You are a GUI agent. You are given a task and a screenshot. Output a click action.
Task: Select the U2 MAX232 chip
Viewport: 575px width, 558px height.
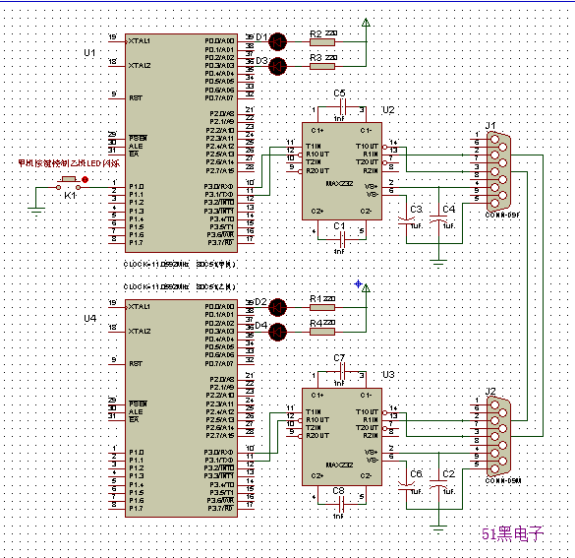(342, 171)
